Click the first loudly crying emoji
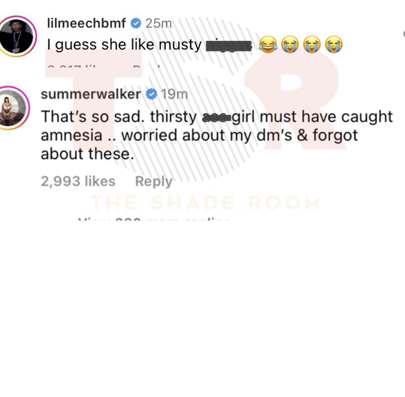405x397 pixels. (290, 44)
